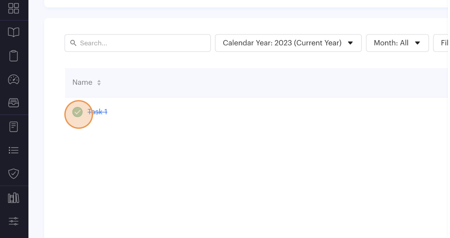The height and width of the screenshot is (238, 450).
Task: Uncheck the completed Task 1 checkmark
Action: click(x=77, y=112)
